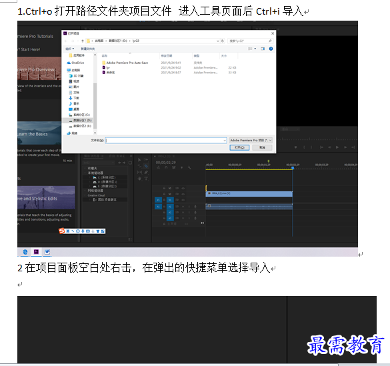Click the blue video clip on the timeline
Image resolution: width=390 pixels, height=366 pixels.
pyautogui.click(x=249, y=194)
